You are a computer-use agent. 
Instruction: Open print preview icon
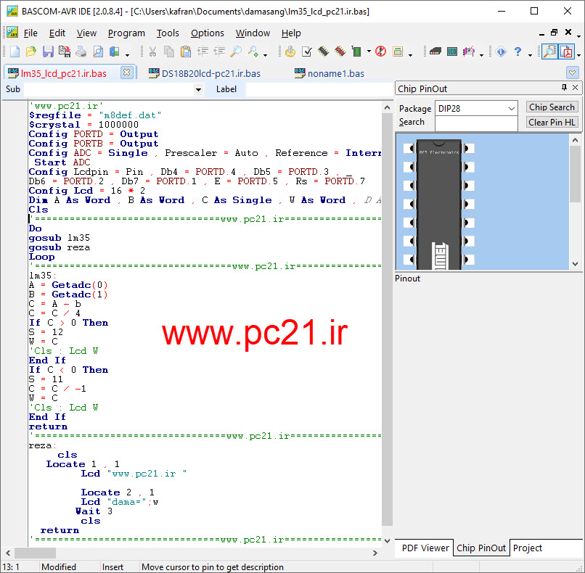(x=98, y=51)
